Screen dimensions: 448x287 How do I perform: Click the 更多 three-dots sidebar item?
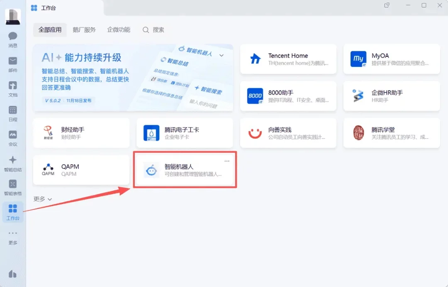pyautogui.click(x=12, y=238)
